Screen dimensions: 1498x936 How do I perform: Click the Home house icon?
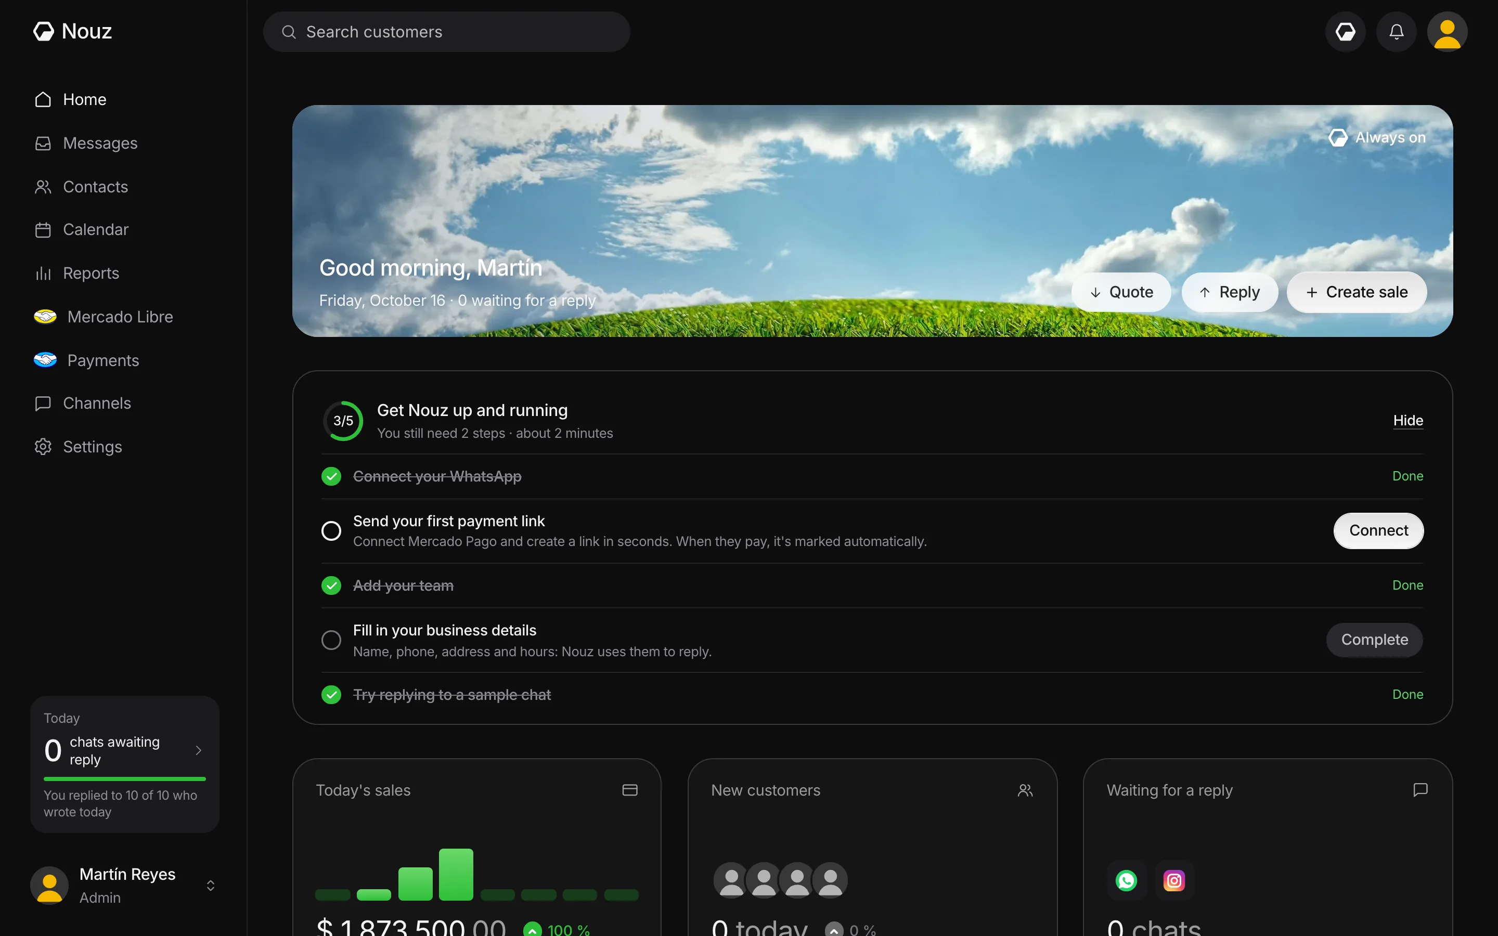[43, 100]
